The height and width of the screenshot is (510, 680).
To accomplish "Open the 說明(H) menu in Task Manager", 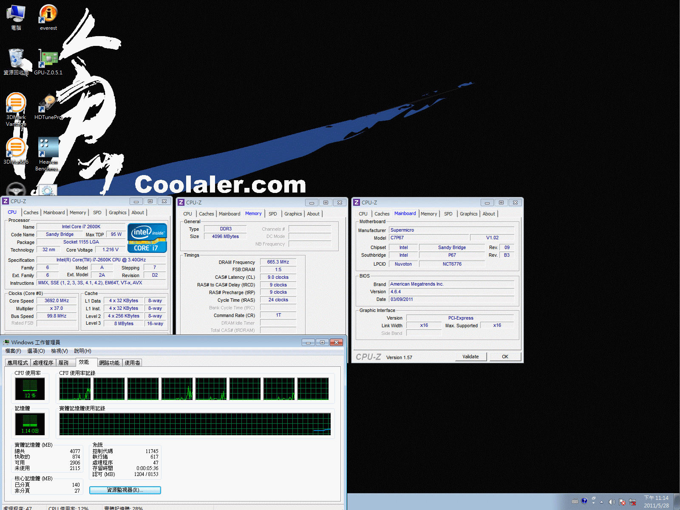I will click(x=83, y=351).
